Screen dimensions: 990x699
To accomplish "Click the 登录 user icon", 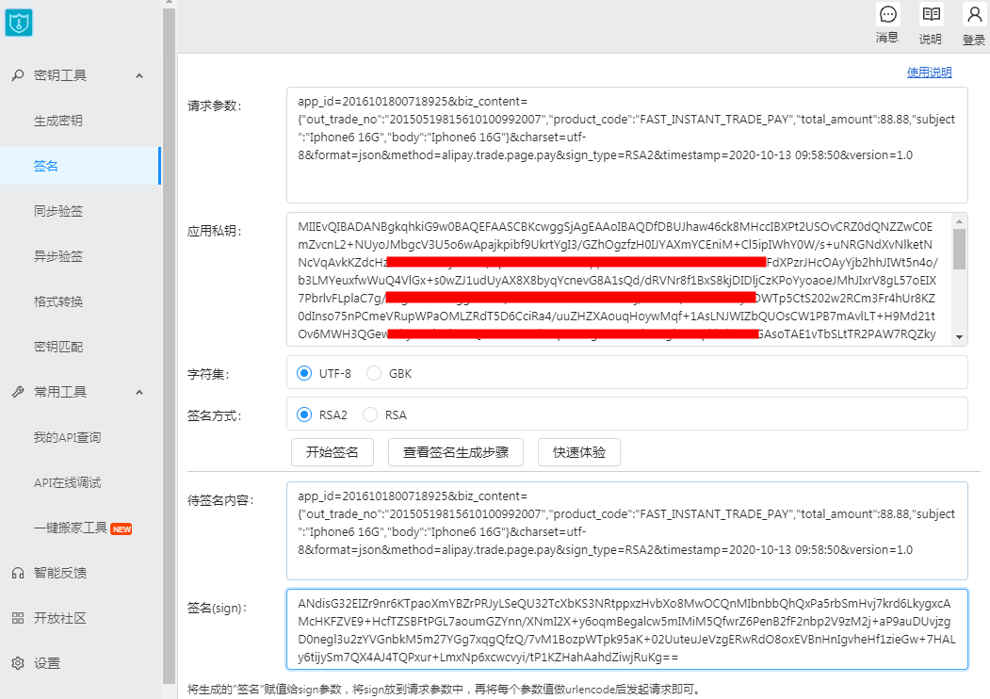I will click(x=974, y=14).
